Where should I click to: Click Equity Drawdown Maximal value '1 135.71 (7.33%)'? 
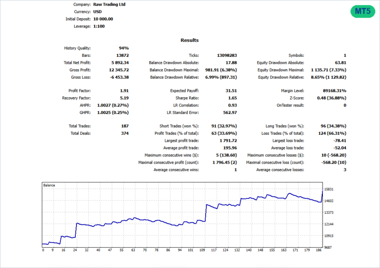pos(329,70)
